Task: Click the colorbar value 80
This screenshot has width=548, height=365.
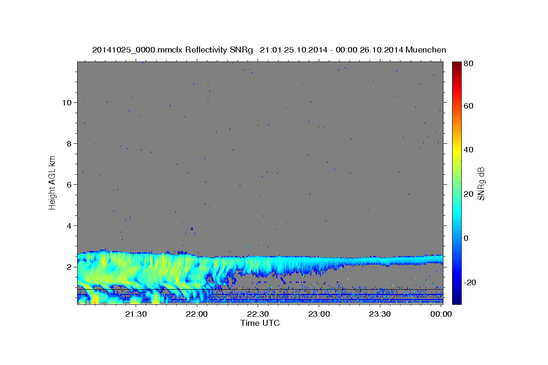Action: [x=469, y=64]
